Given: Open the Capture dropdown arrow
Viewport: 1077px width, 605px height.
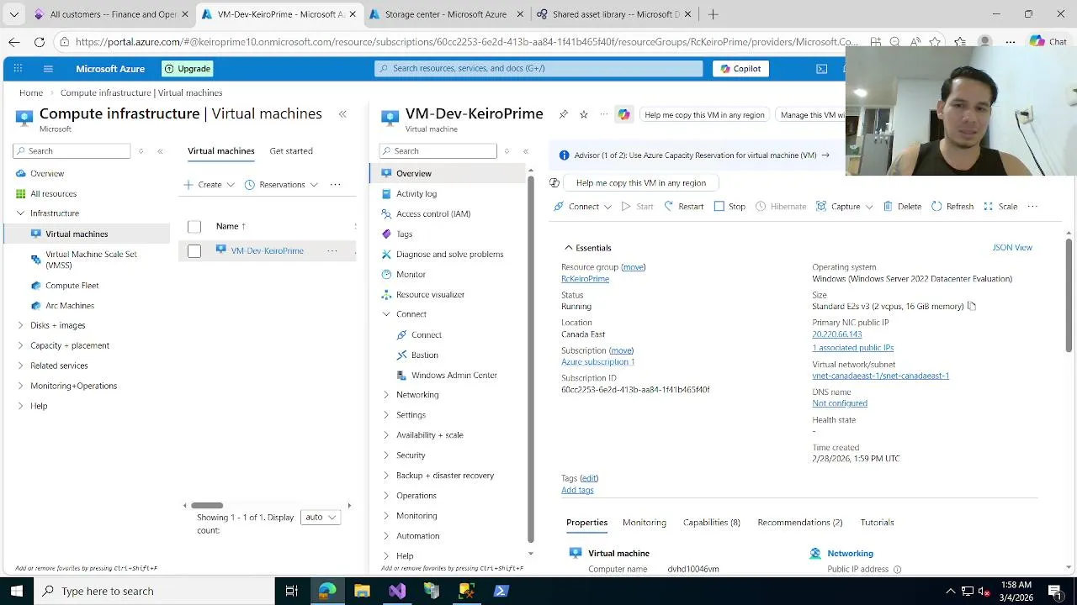Looking at the screenshot, I should click(x=869, y=207).
